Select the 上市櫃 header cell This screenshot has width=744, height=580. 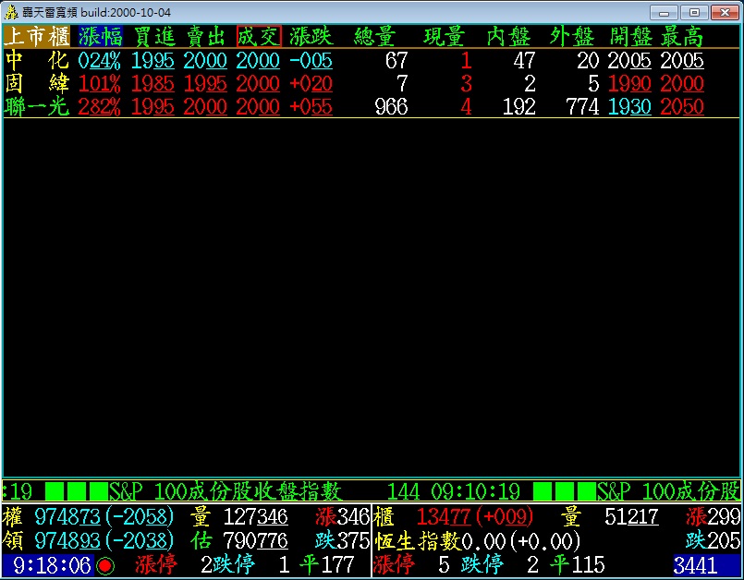pyautogui.click(x=37, y=36)
